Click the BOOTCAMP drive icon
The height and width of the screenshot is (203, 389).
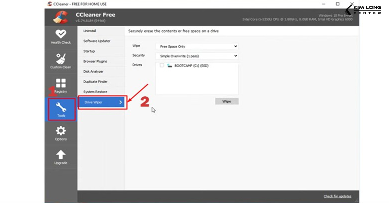click(x=169, y=66)
